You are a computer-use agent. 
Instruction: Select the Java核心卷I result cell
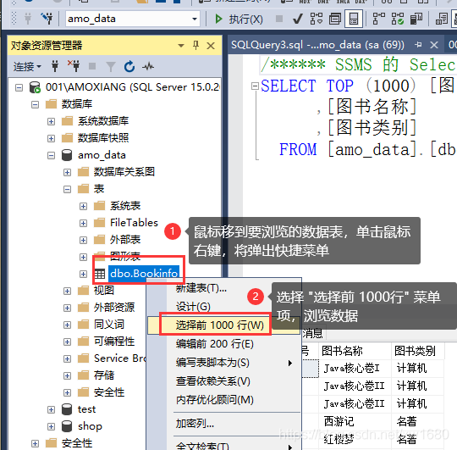(355, 369)
